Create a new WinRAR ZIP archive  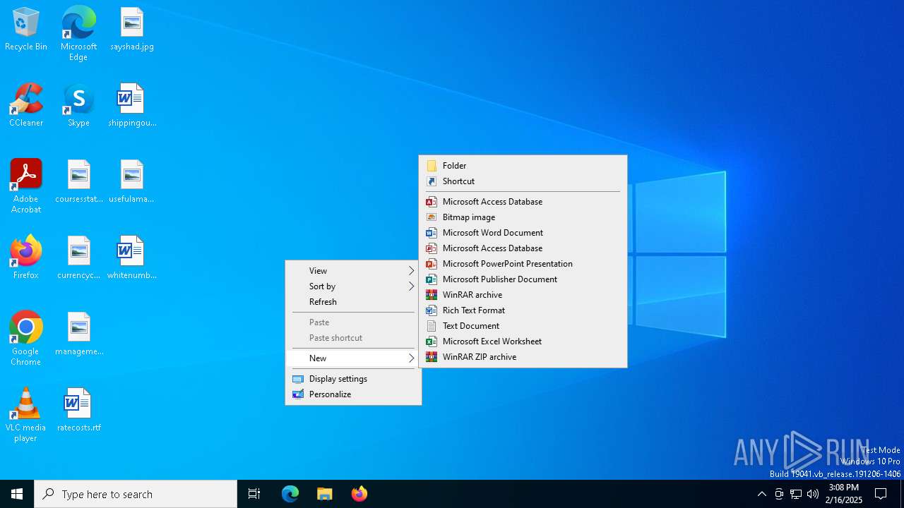click(x=523, y=357)
